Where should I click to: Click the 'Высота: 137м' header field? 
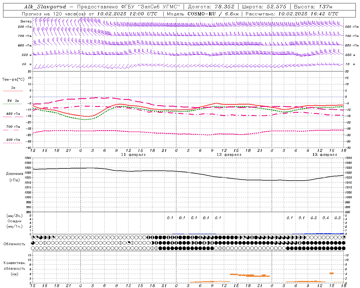[x=313, y=7]
